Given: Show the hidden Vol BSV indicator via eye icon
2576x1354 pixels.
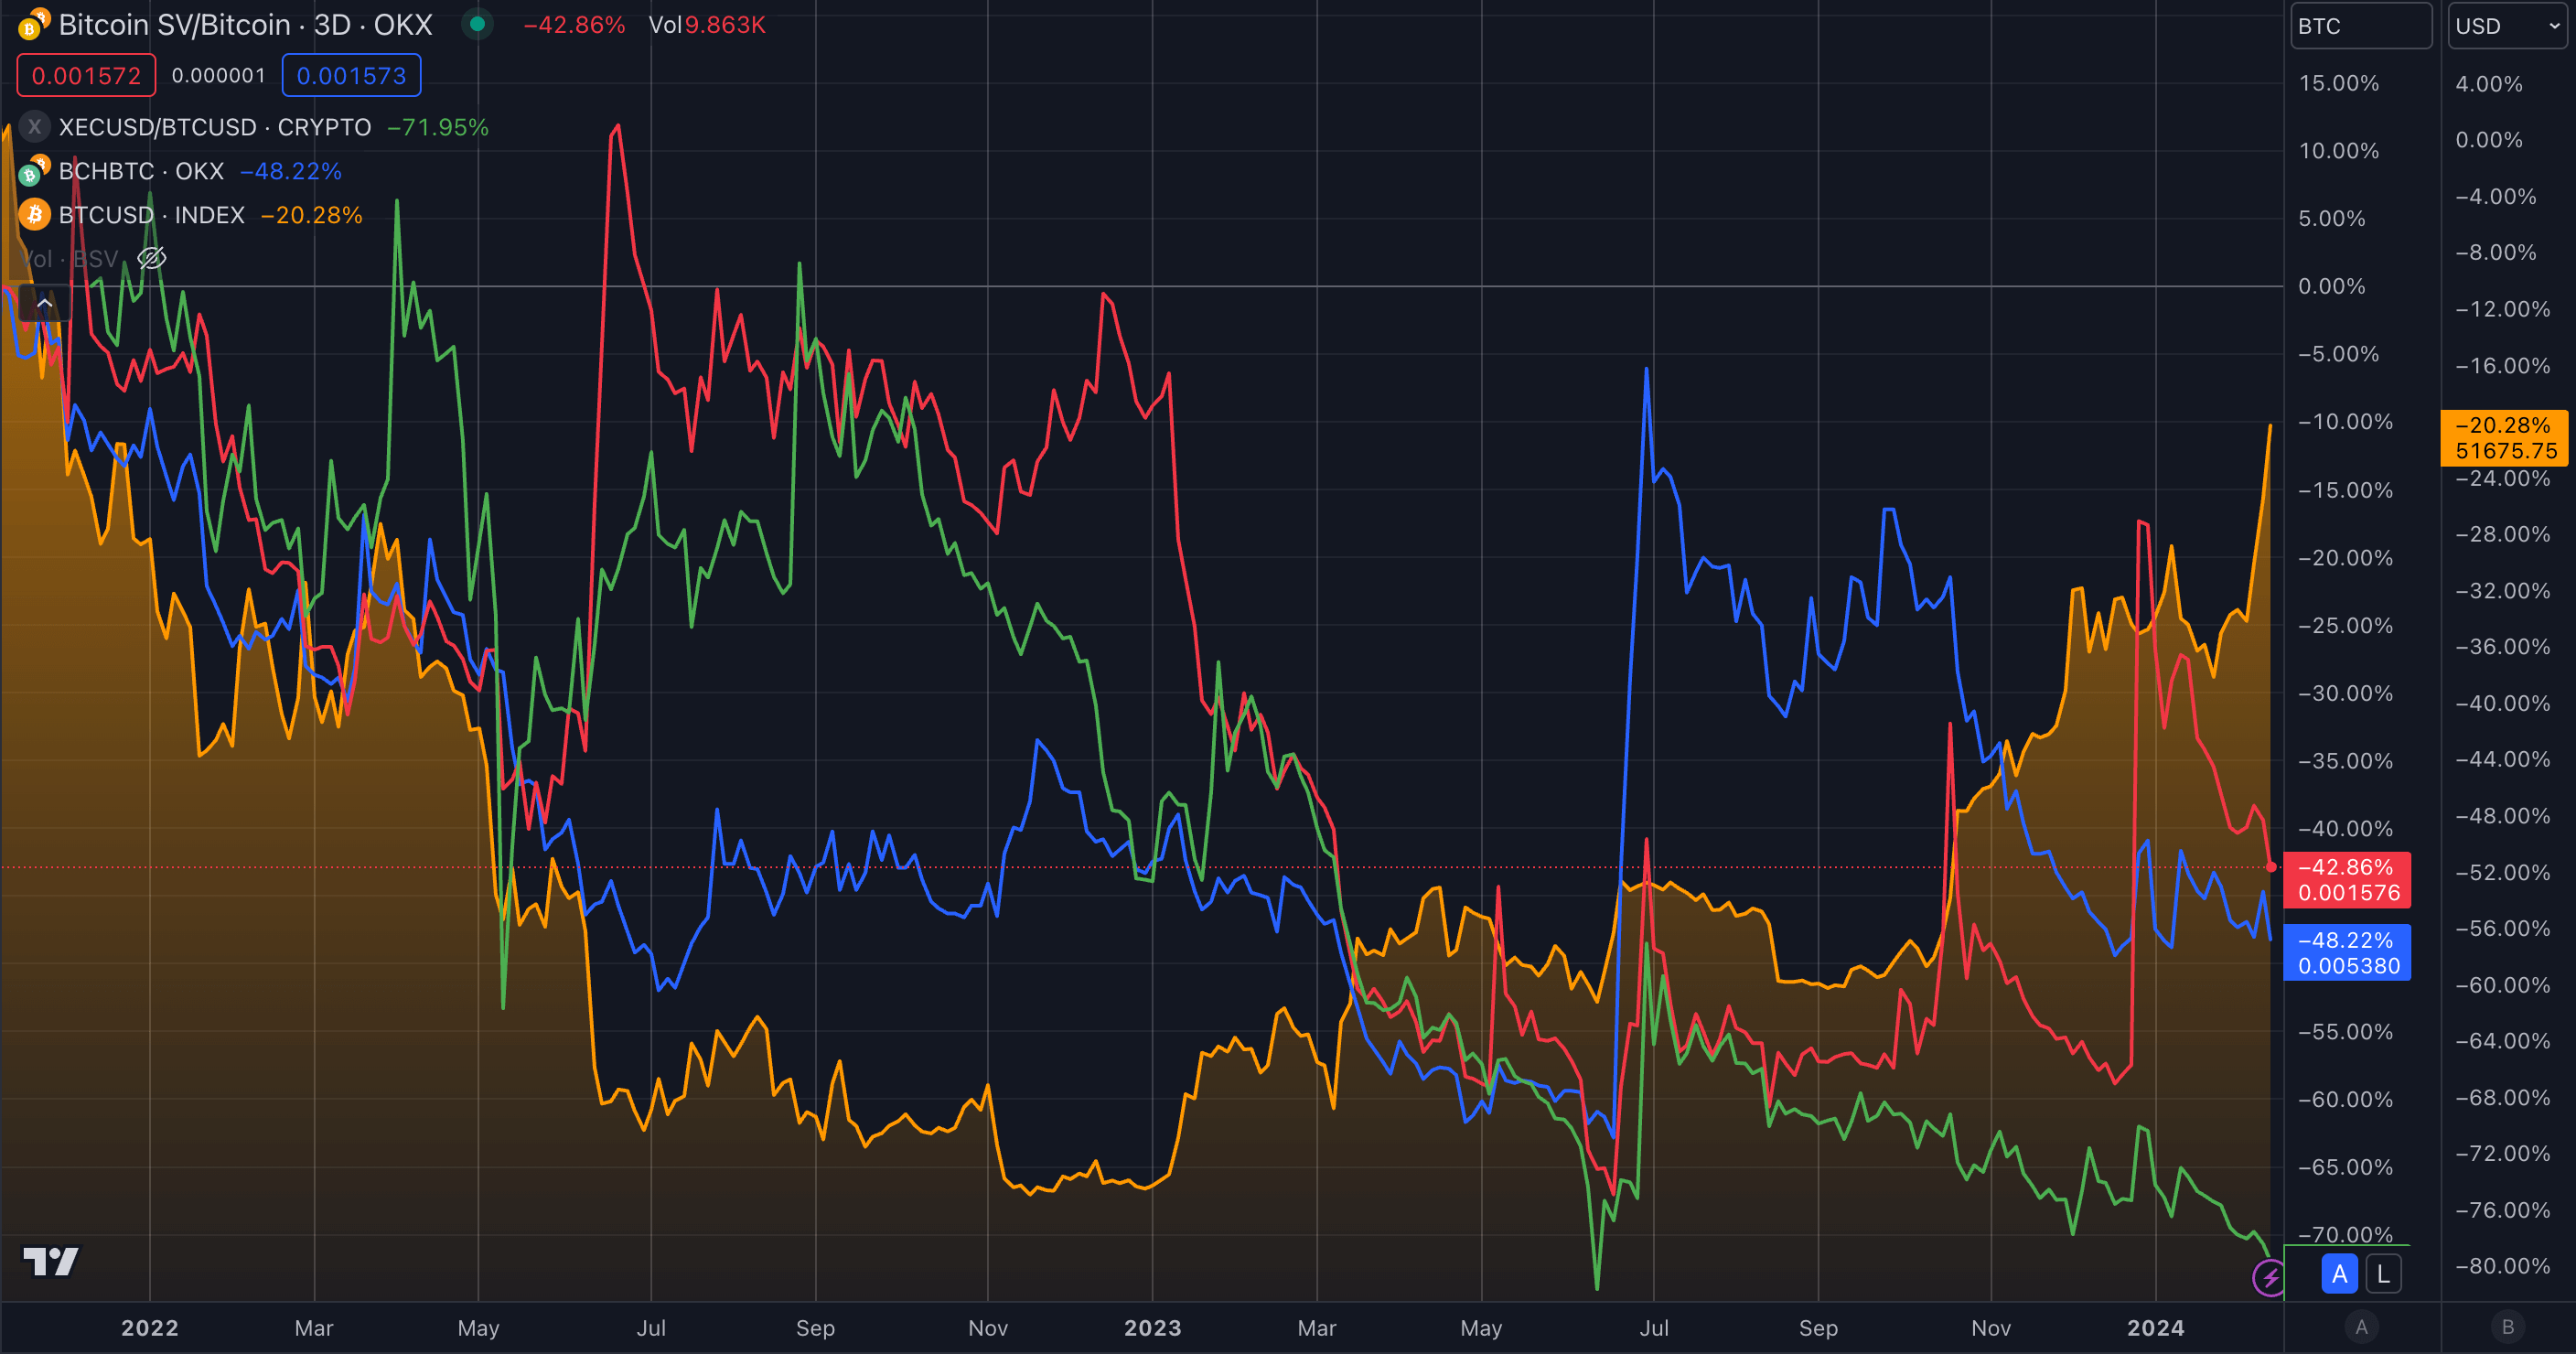Looking at the screenshot, I should (x=151, y=259).
